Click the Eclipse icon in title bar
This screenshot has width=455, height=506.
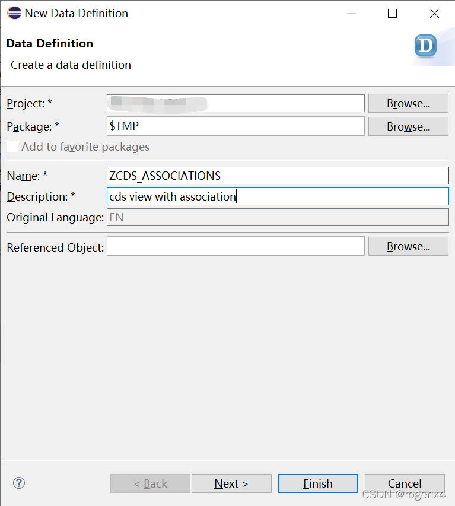click(x=14, y=13)
